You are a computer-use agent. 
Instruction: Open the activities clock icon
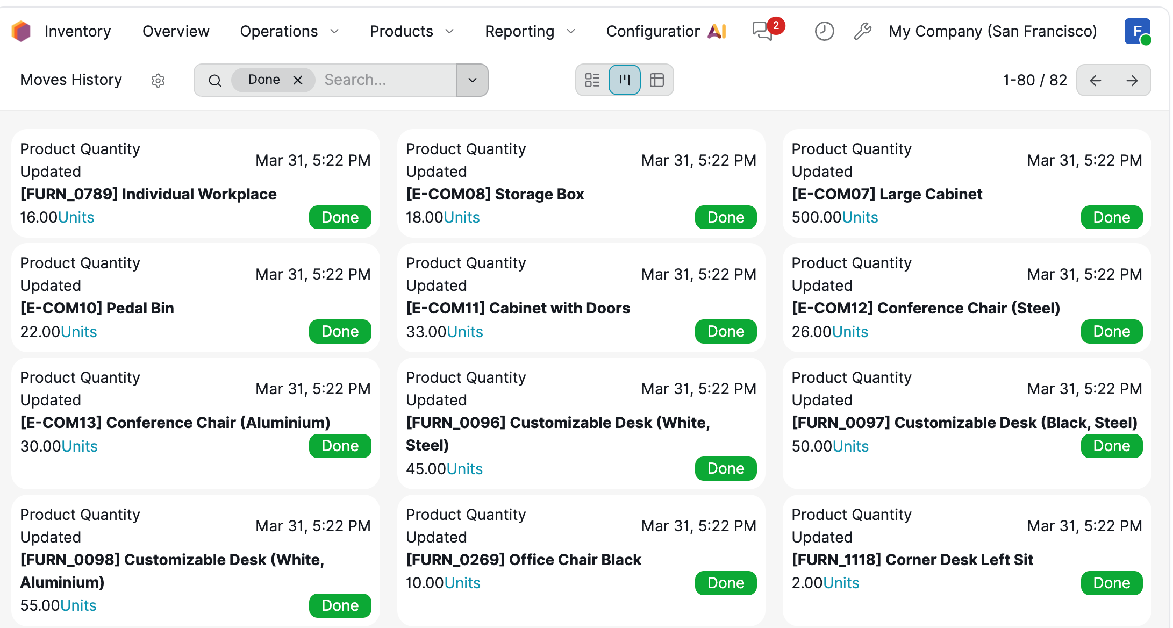[x=824, y=31]
